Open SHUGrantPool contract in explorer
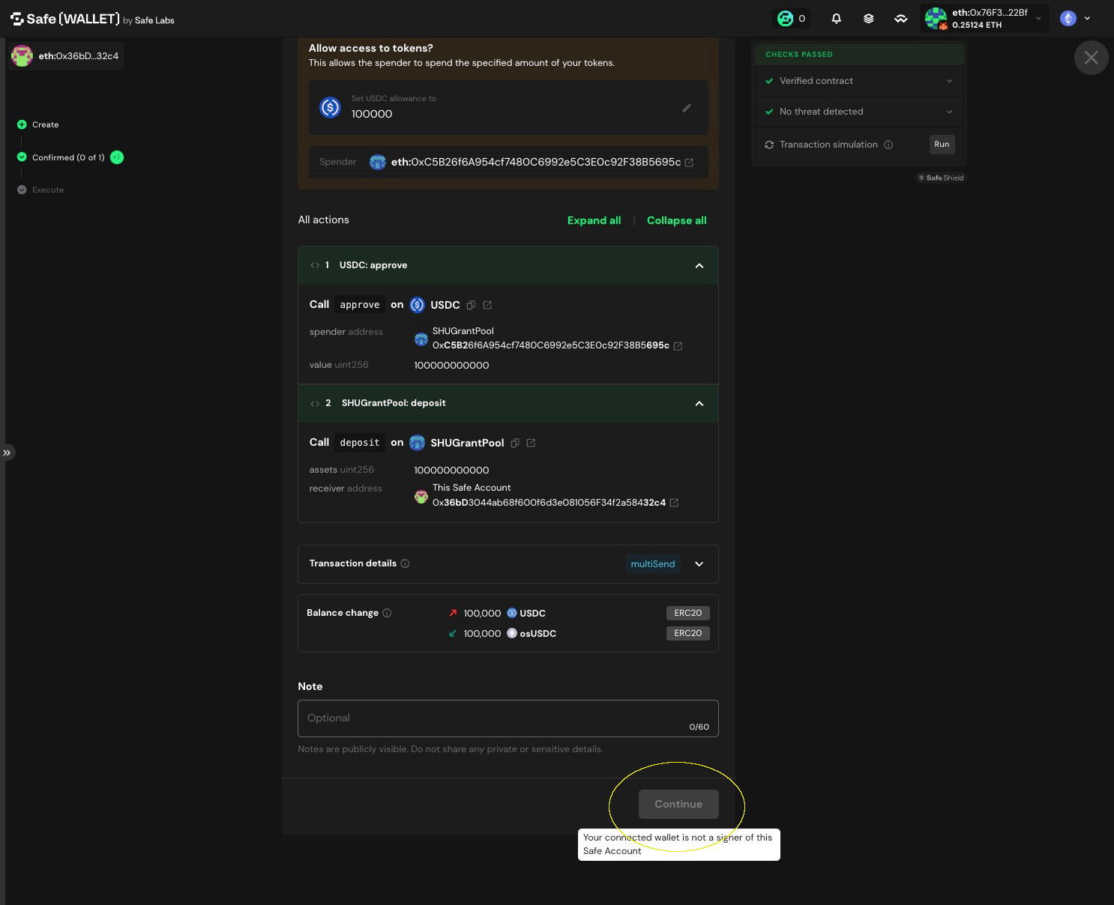The height and width of the screenshot is (905, 1114). (531, 443)
